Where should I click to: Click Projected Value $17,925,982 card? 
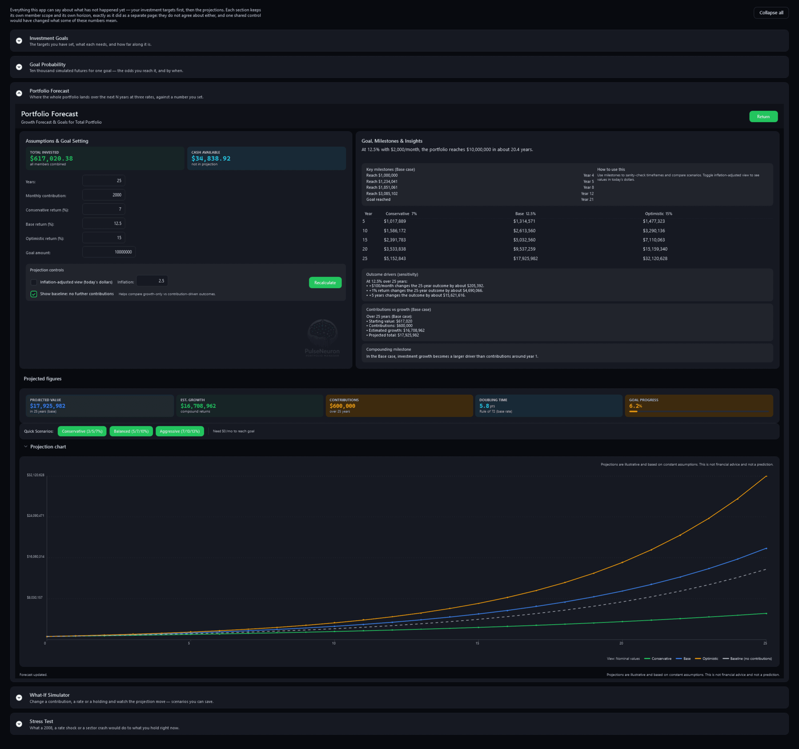(x=100, y=406)
